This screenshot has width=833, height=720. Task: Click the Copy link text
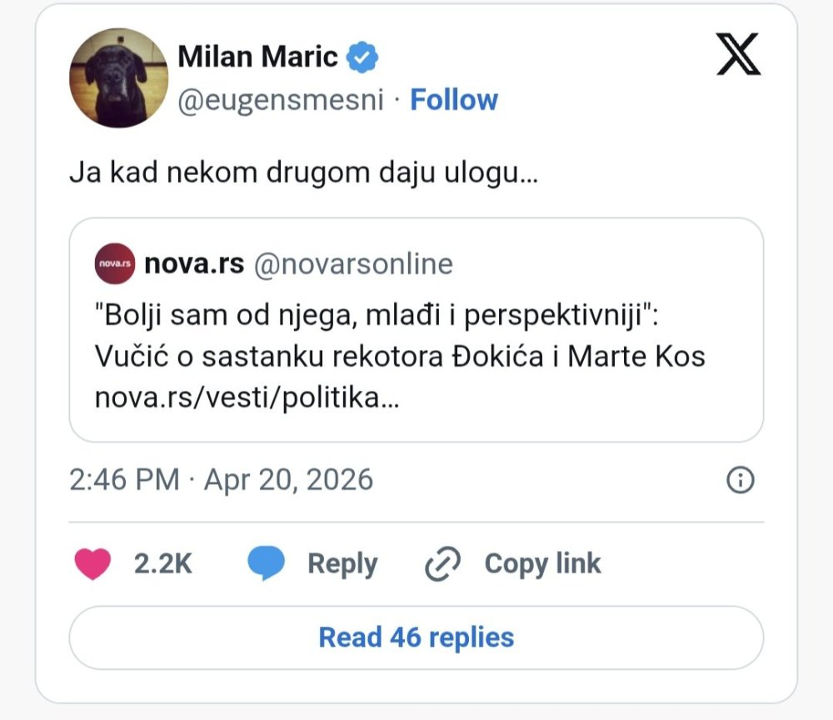542,564
